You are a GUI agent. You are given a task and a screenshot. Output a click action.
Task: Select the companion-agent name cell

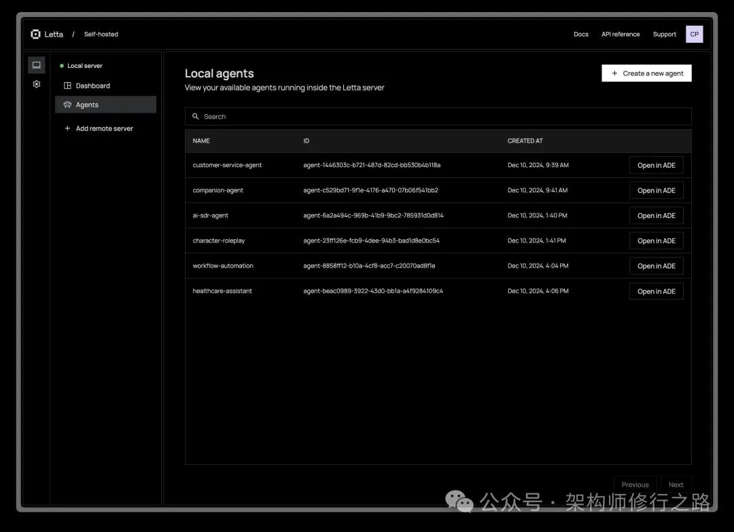pyautogui.click(x=217, y=190)
